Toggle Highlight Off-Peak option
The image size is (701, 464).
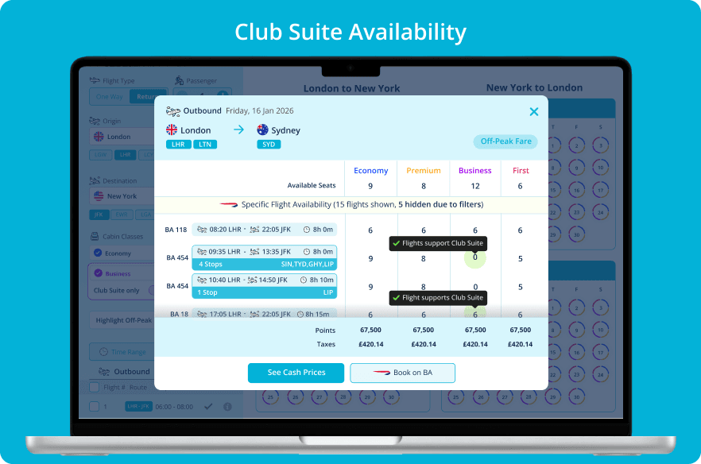(x=123, y=320)
